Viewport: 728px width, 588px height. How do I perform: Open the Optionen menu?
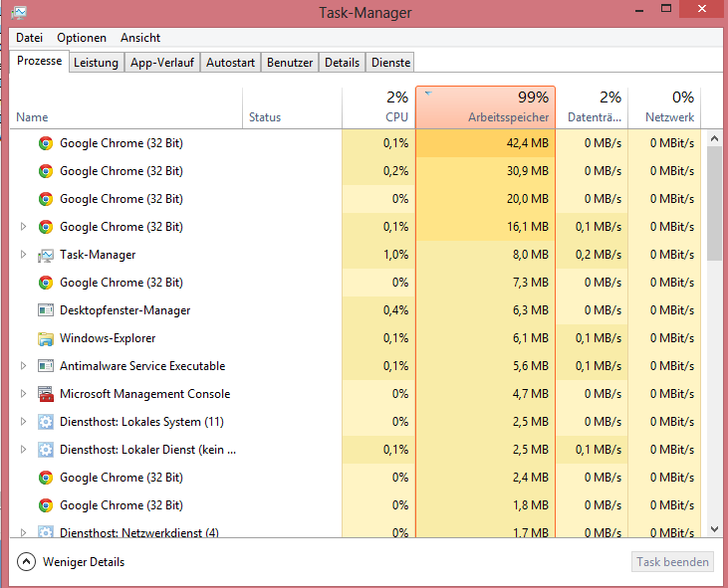[x=82, y=38]
